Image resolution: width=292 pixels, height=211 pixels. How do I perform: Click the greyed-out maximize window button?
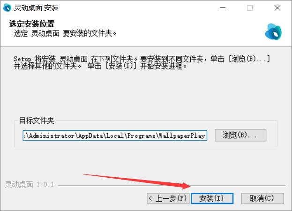(250, 8)
